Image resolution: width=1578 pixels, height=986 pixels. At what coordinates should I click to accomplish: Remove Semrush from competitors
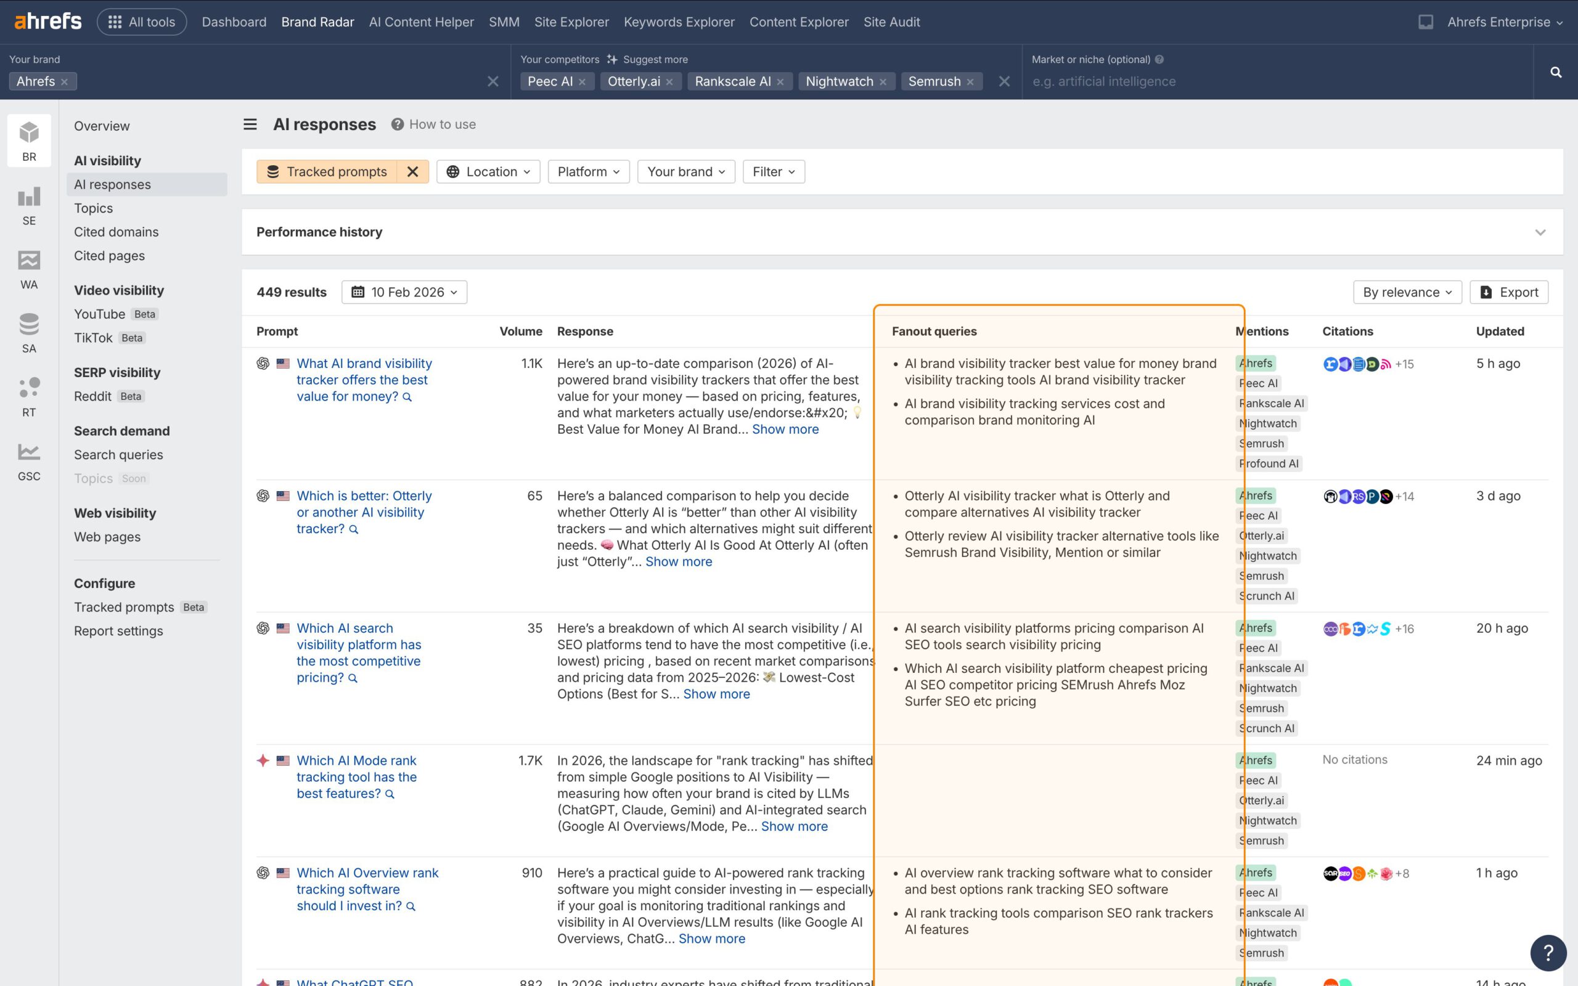[970, 81]
